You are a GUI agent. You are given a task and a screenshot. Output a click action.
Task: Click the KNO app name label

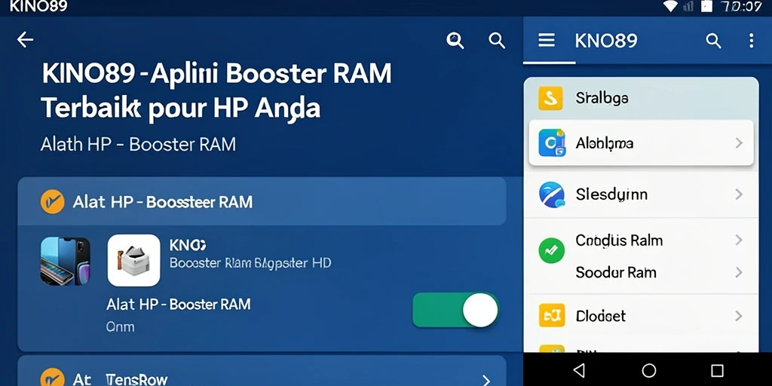pyautogui.click(x=187, y=245)
